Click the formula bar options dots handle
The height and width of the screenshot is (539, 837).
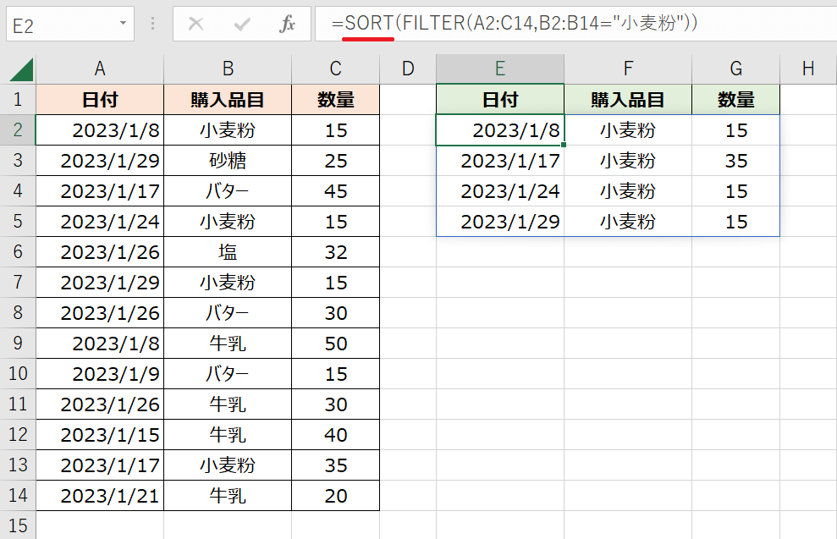[x=153, y=24]
